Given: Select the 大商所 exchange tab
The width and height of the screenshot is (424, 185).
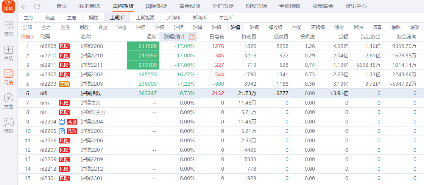Looking at the screenshot, I should tap(174, 18).
